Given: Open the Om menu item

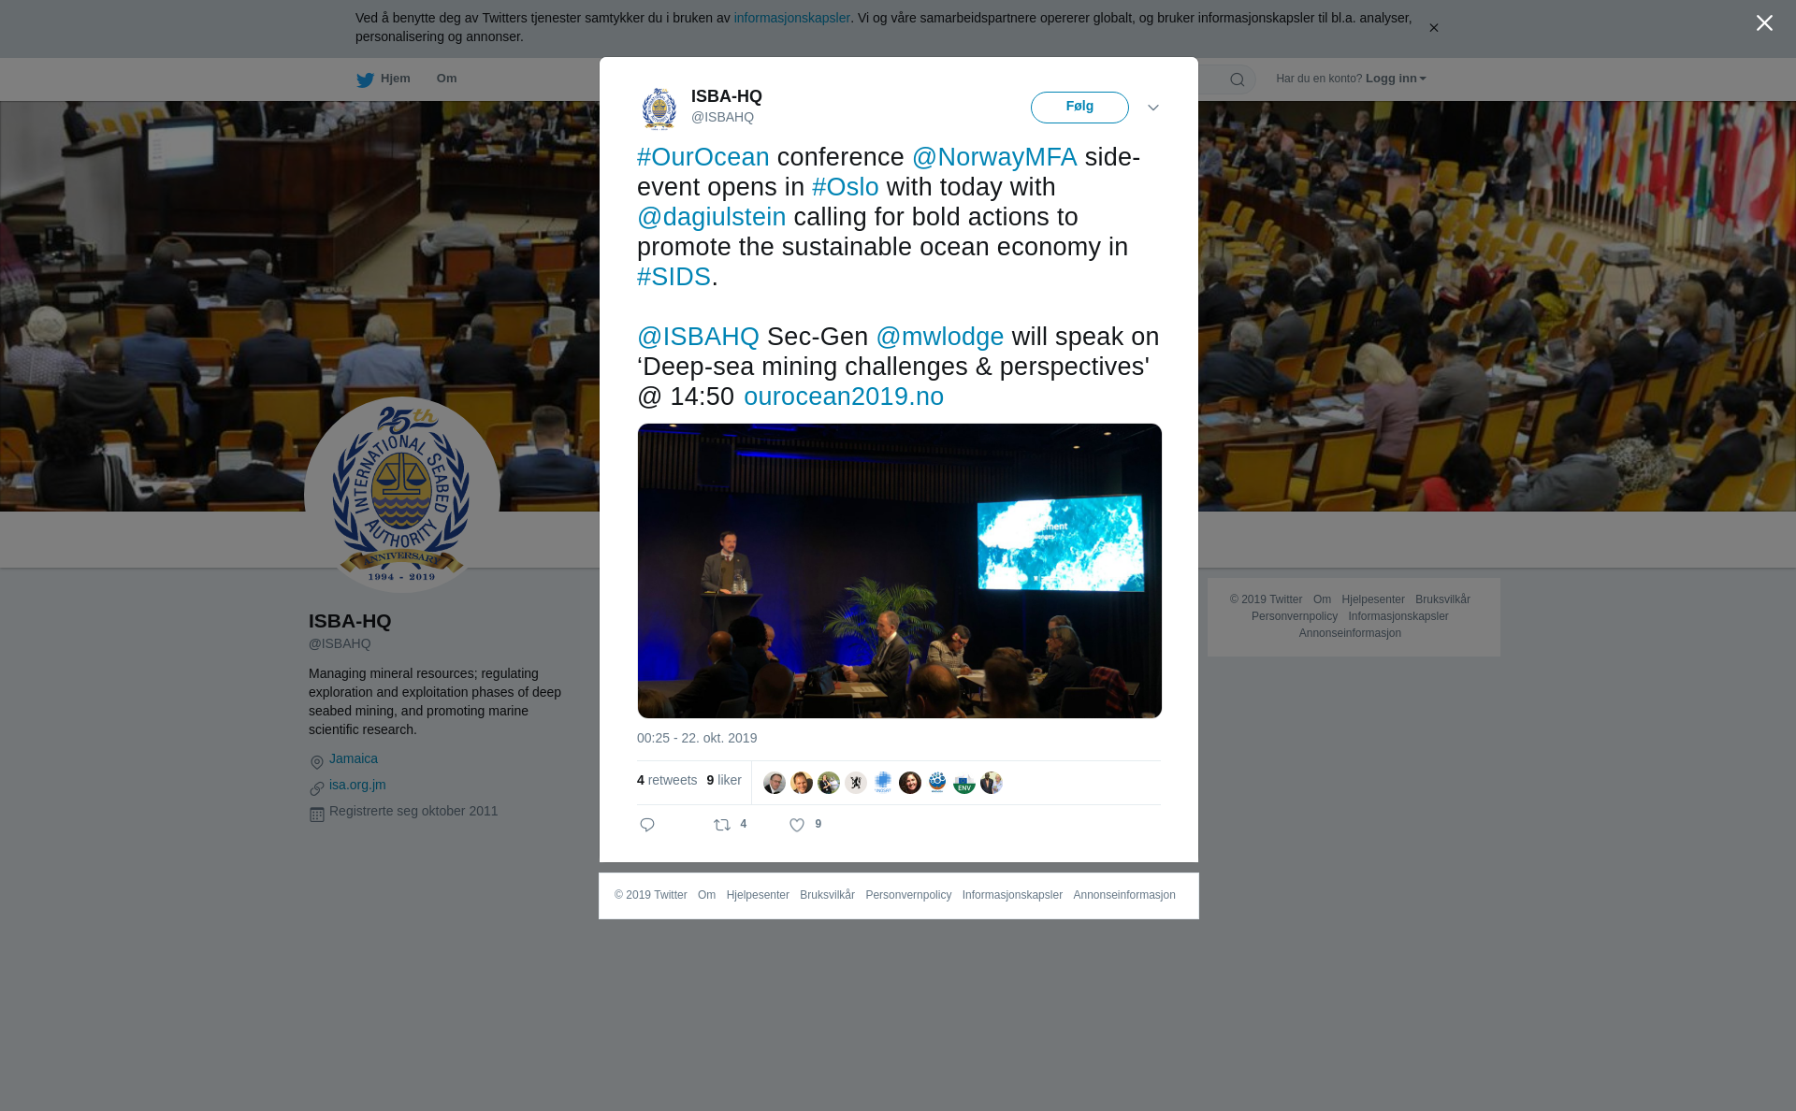Looking at the screenshot, I should [x=446, y=79].
